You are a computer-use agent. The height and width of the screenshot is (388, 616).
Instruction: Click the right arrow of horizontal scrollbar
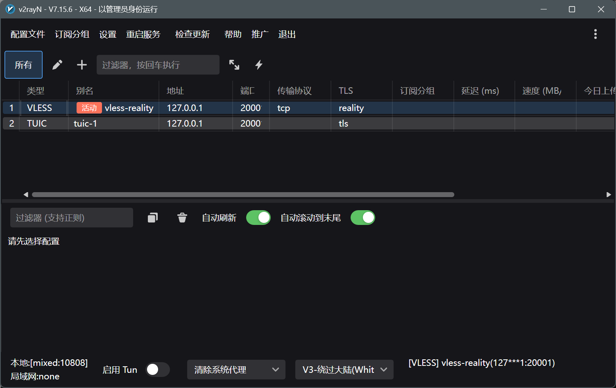(609, 195)
